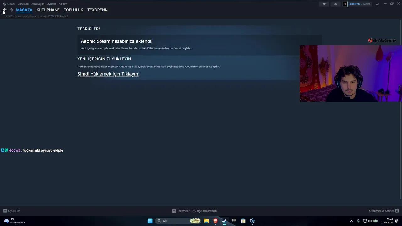Select the MAĞAZA tab

pos(24,10)
